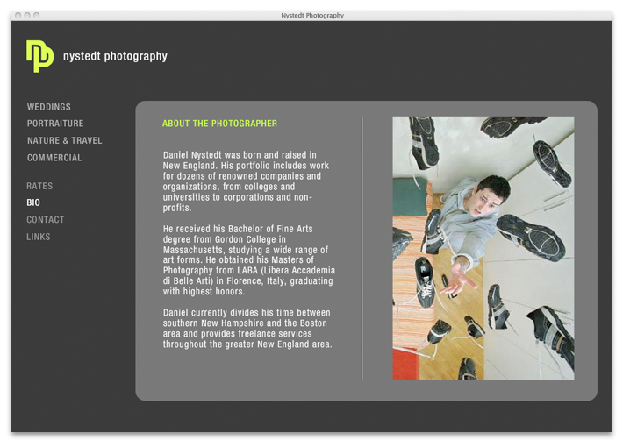Go to the Portraiture section
Image resolution: width=623 pixels, height=447 pixels.
[x=55, y=124]
